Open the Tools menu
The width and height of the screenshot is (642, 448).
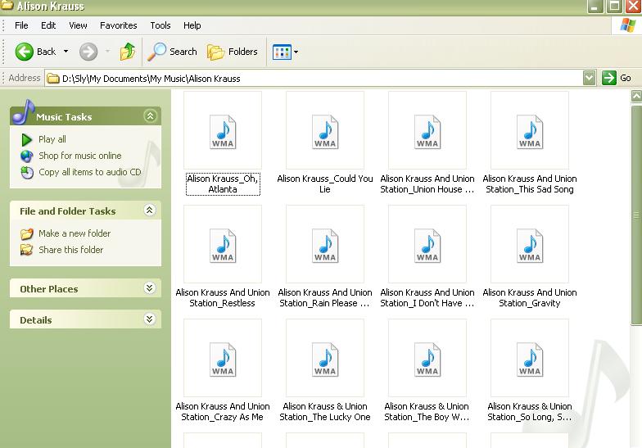click(160, 25)
